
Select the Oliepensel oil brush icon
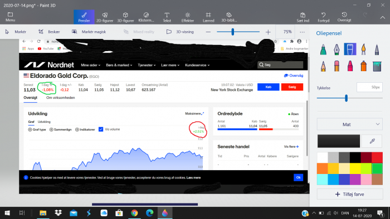[350, 49]
